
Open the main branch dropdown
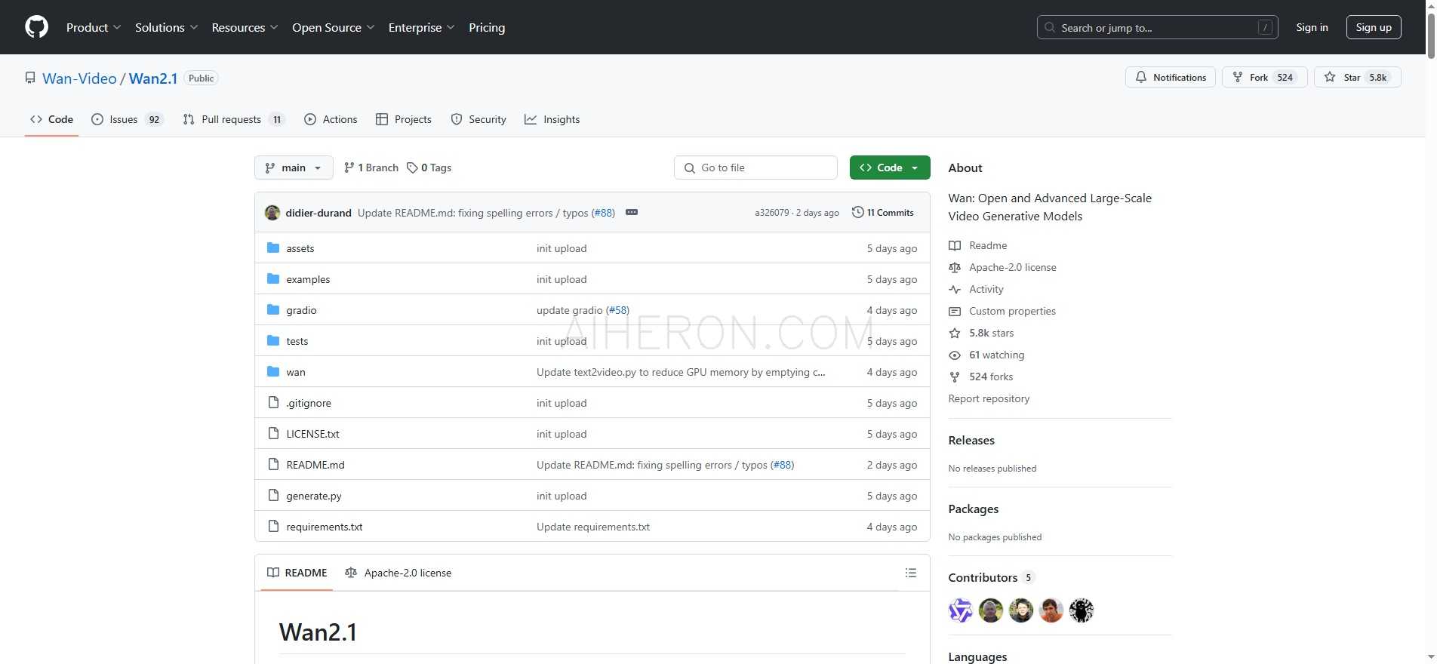click(294, 168)
